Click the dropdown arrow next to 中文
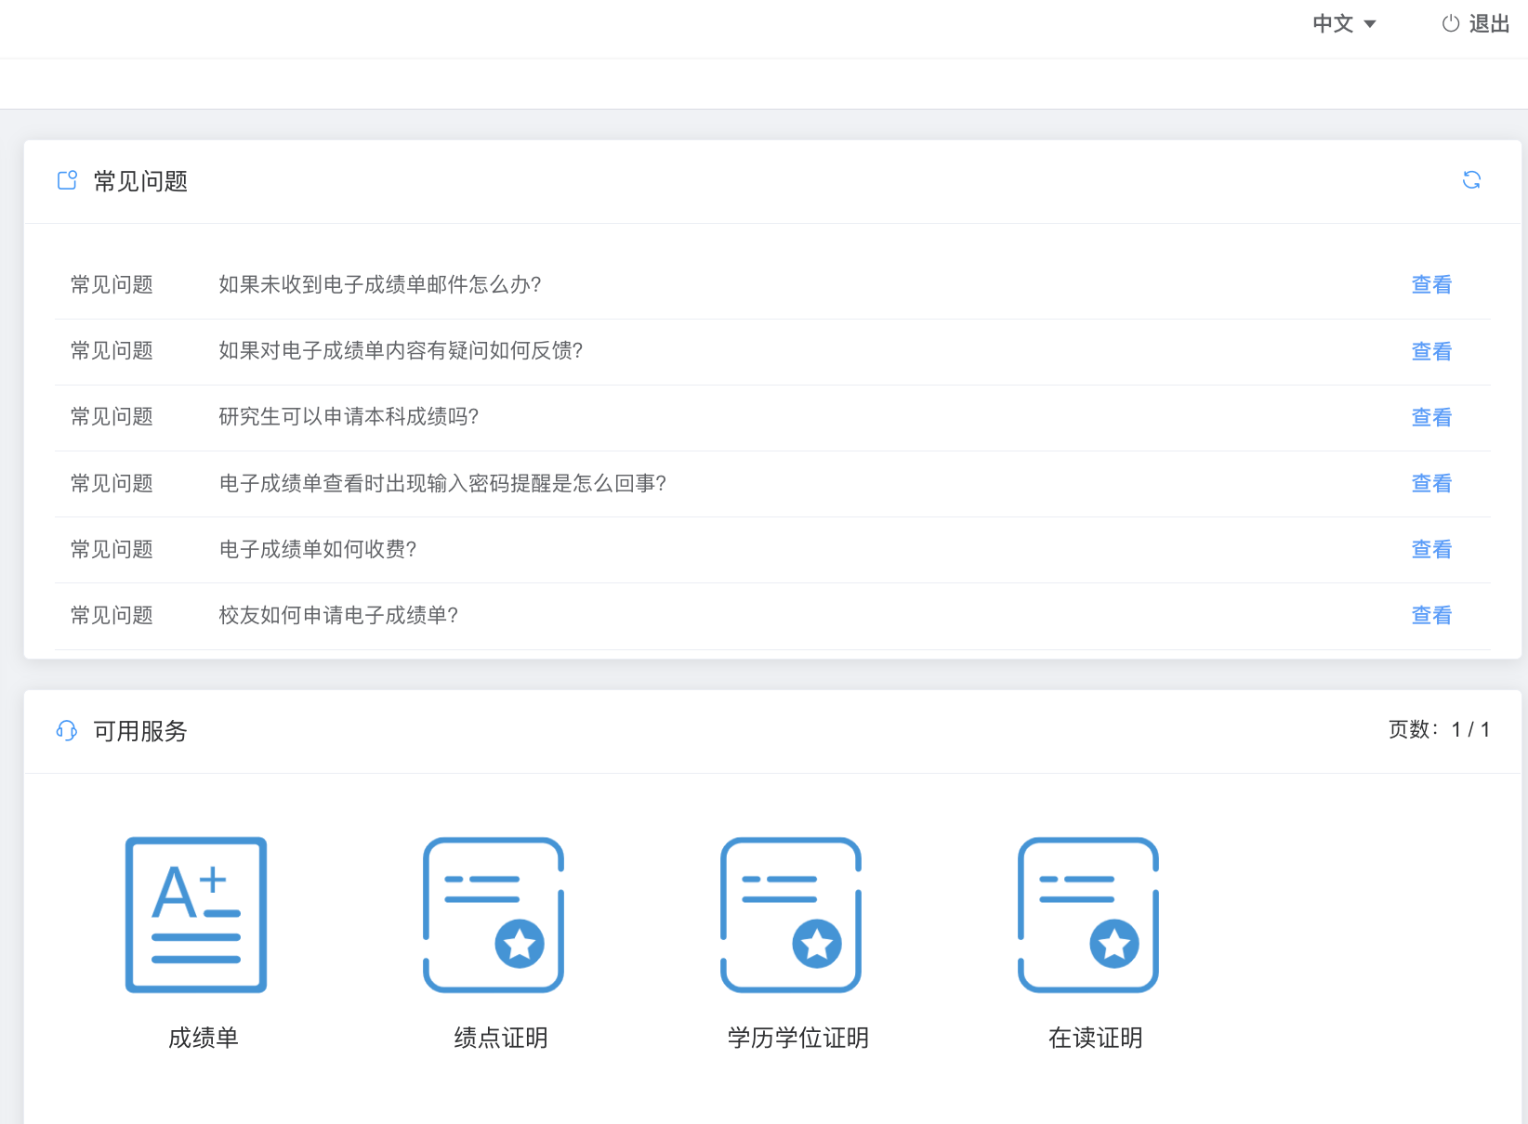 click(1370, 24)
